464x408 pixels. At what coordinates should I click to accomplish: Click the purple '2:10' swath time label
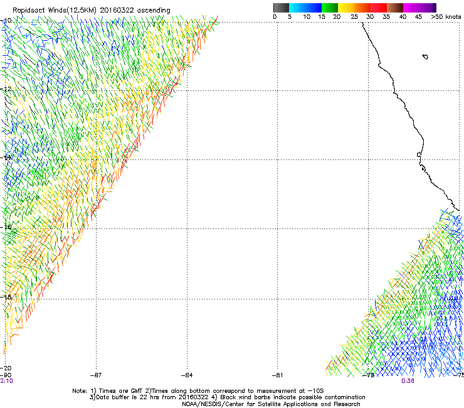tap(6, 381)
